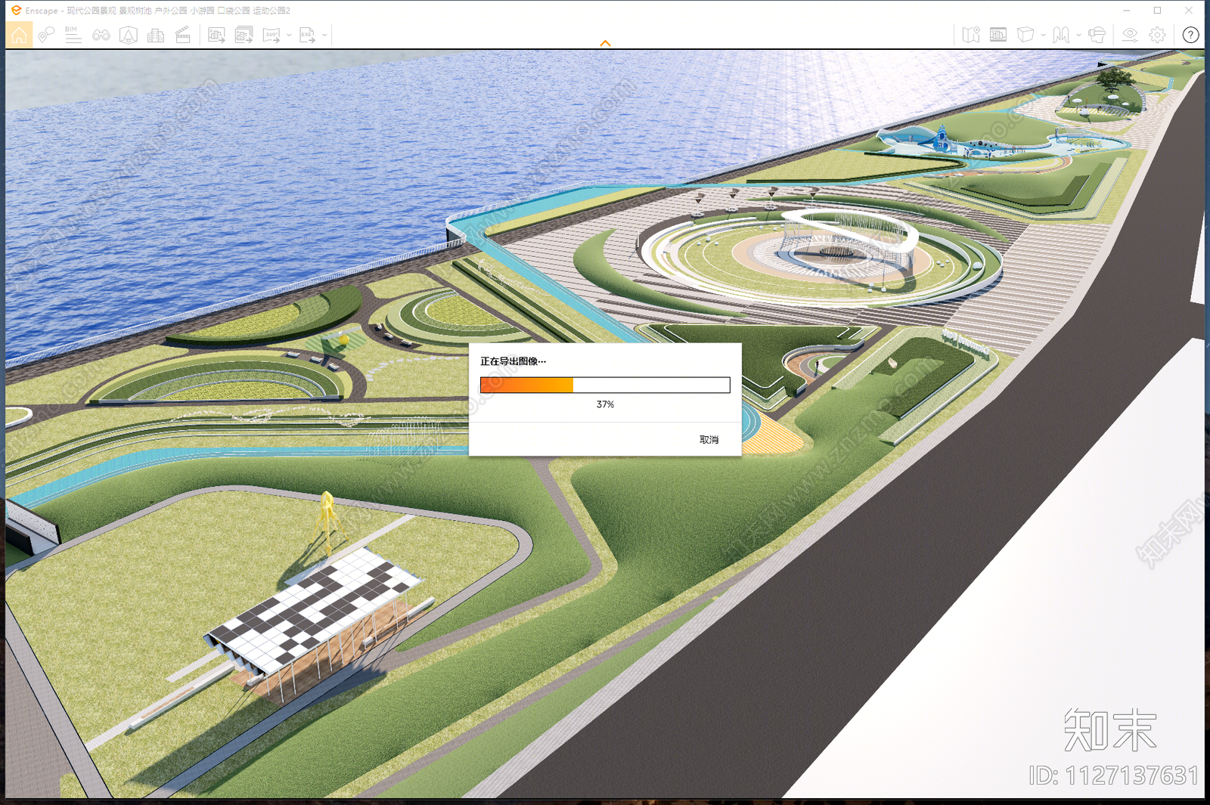Screen dimensions: 1210x805
Task: Open the view management pin icon
Action: click(46, 35)
